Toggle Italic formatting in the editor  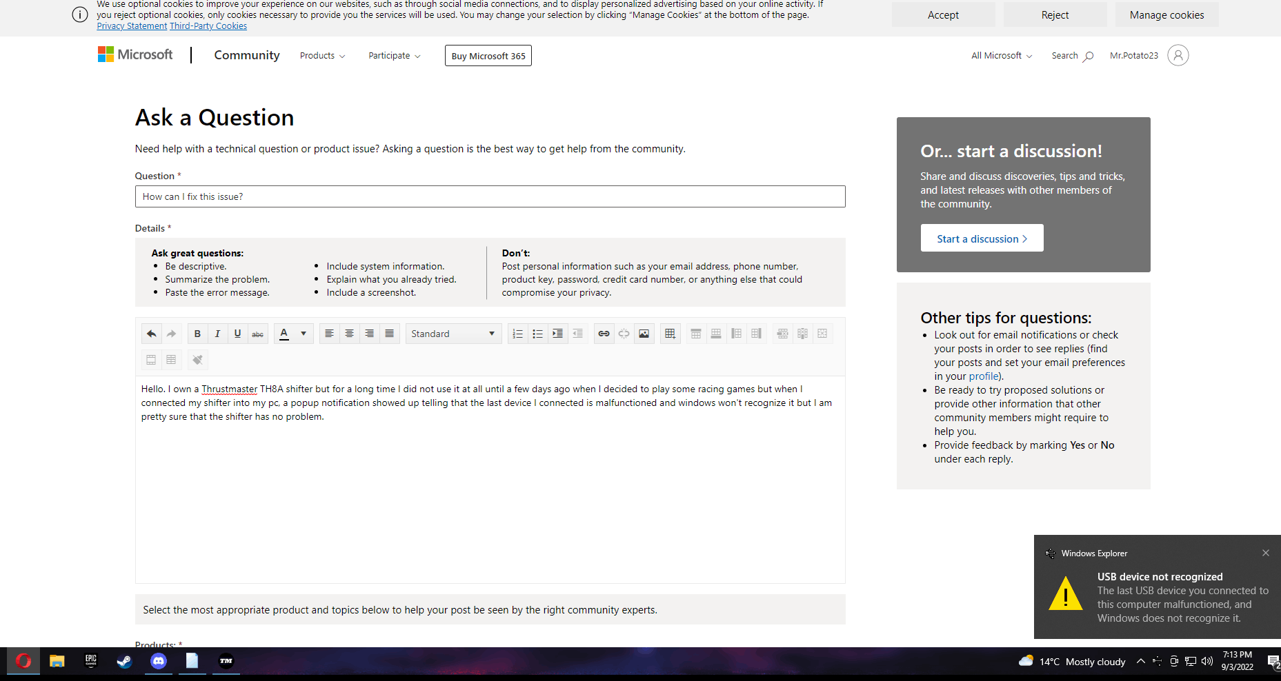[x=217, y=334]
